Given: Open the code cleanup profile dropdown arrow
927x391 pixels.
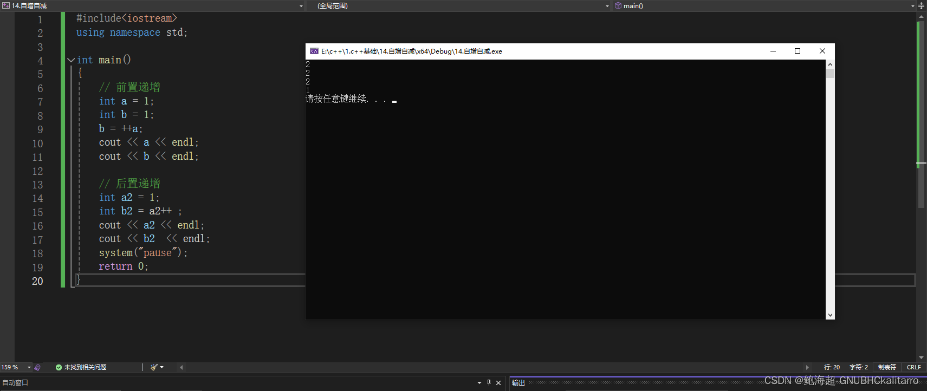Looking at the screenshot, I should coord(161,367).
